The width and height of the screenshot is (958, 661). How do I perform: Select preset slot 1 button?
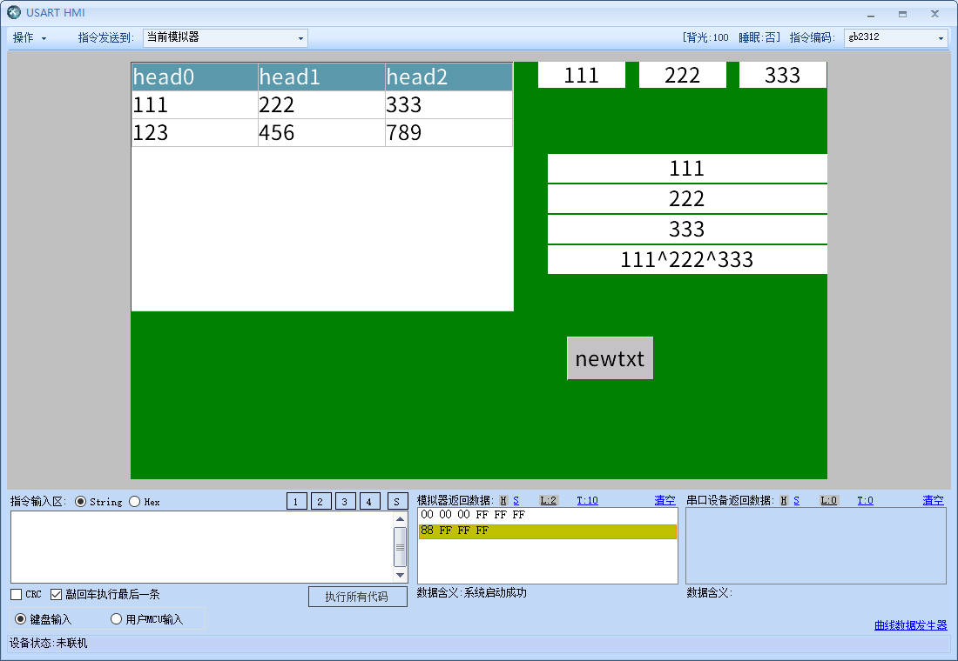tap(297, 501)
